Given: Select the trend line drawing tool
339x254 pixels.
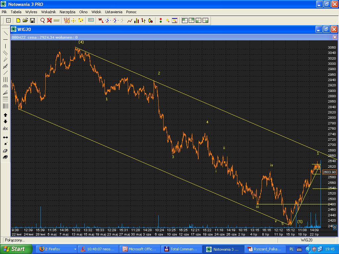Looking at the screenshot, I should tap(5, 33).
